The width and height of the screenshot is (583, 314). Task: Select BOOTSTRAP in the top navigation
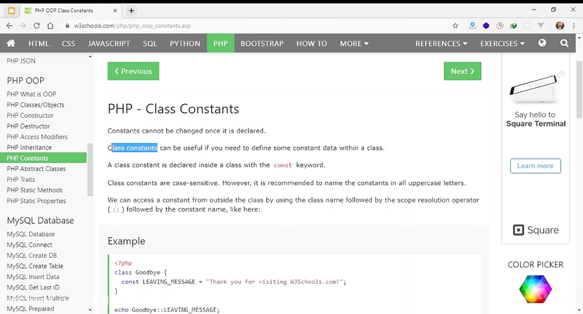click(262, 43)
